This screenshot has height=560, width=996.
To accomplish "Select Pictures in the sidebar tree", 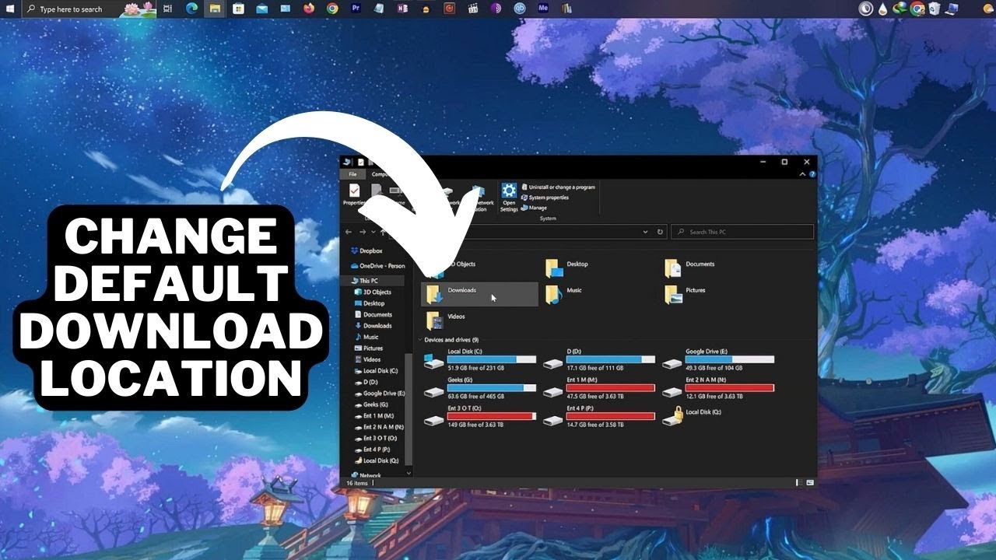I will click(x=368, y=348).
